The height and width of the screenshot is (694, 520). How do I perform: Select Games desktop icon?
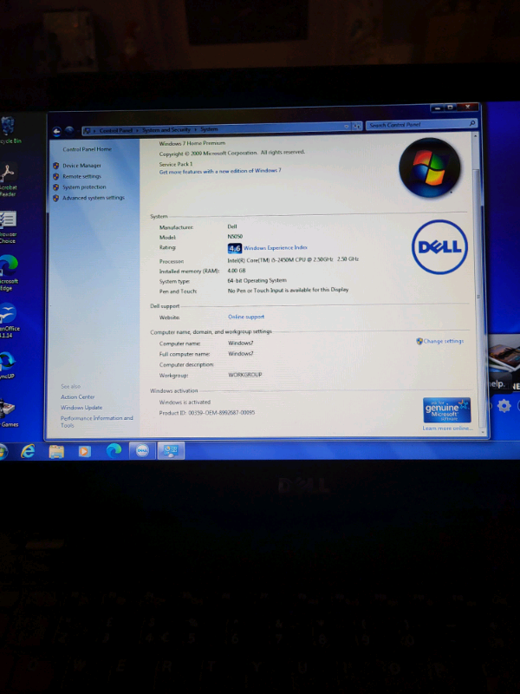pyautogui.click(x=9, y=413)
